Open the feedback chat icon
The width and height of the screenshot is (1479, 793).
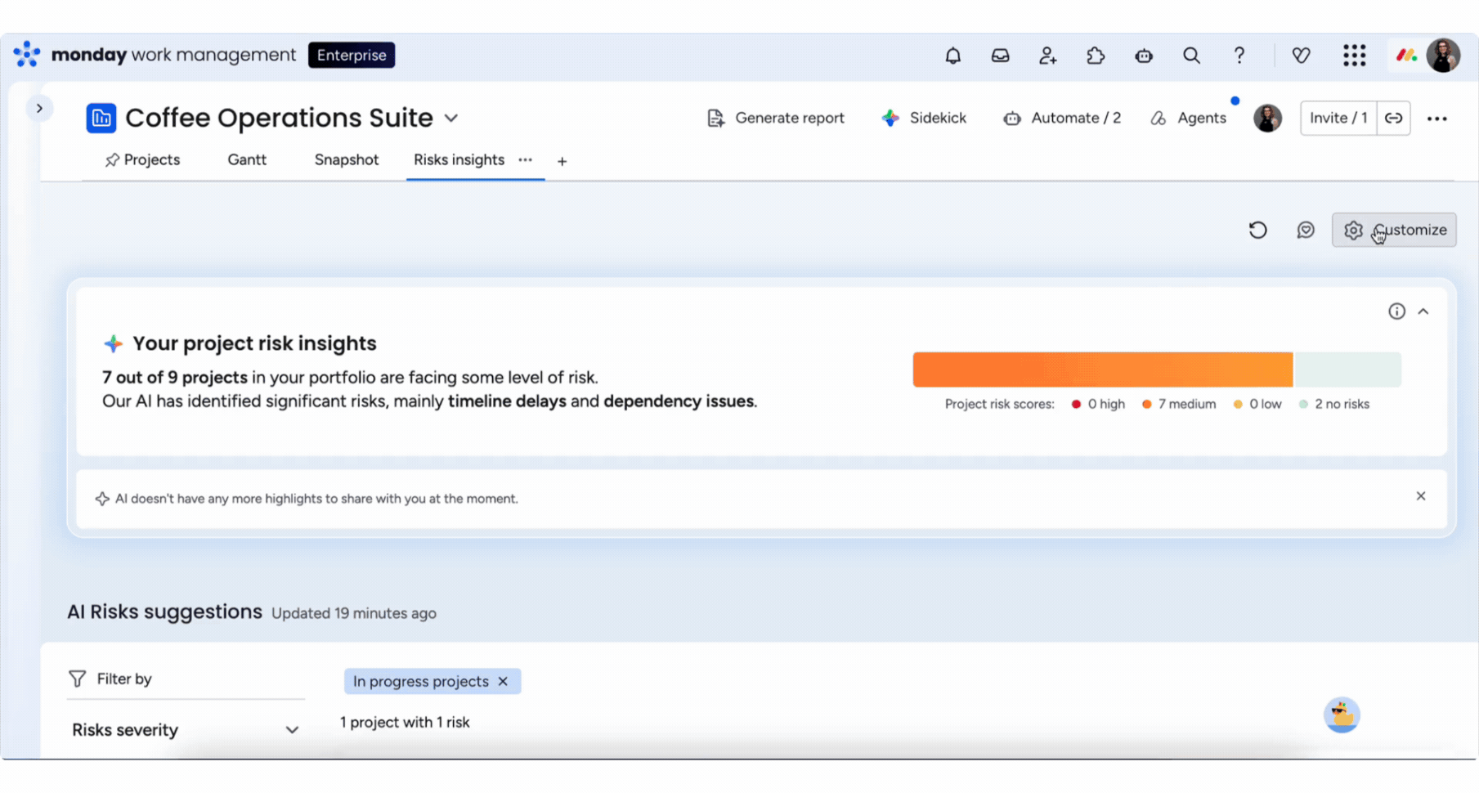[x=1306, y=231]
